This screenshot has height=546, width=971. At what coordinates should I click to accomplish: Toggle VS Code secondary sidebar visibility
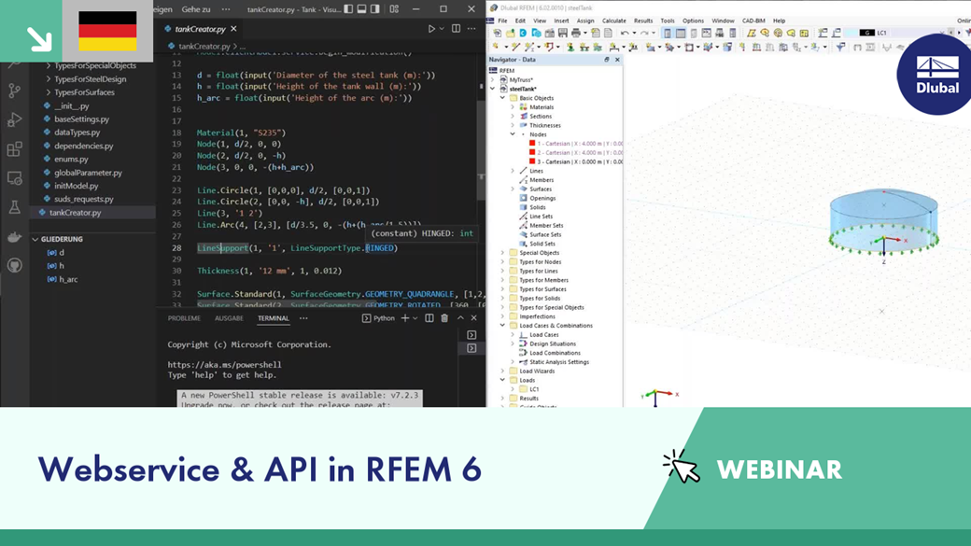(374, 9)
